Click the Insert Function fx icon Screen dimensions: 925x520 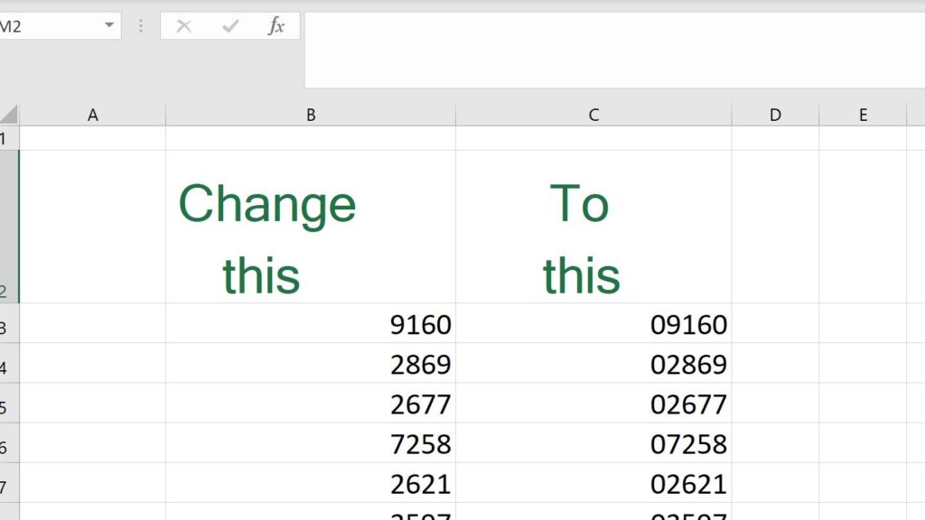click(x=276, y=26)
